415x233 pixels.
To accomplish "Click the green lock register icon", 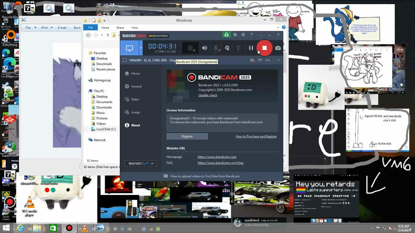I will [226, 35].
